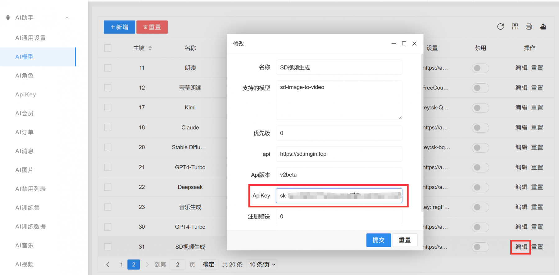The width and height of the screenshot is (559, 275).
Task: Click the export table icon
Action: [543, 27]
